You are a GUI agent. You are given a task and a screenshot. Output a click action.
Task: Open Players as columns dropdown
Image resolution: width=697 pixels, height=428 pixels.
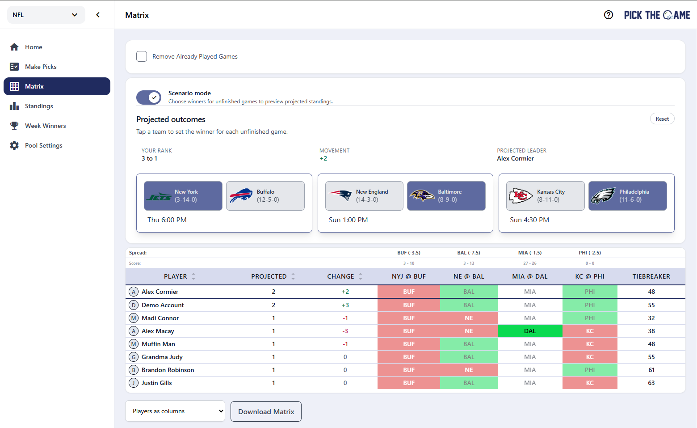click(x=175, y=411)
